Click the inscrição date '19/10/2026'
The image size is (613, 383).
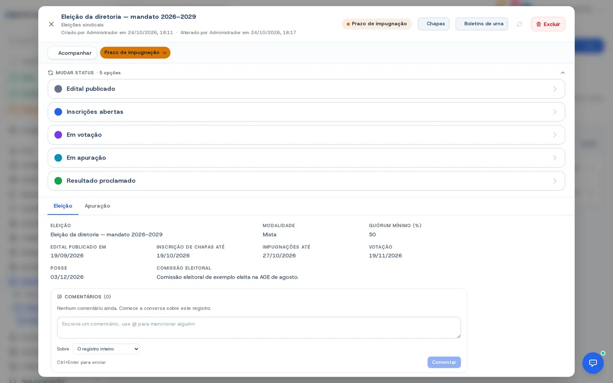(173, 256)
